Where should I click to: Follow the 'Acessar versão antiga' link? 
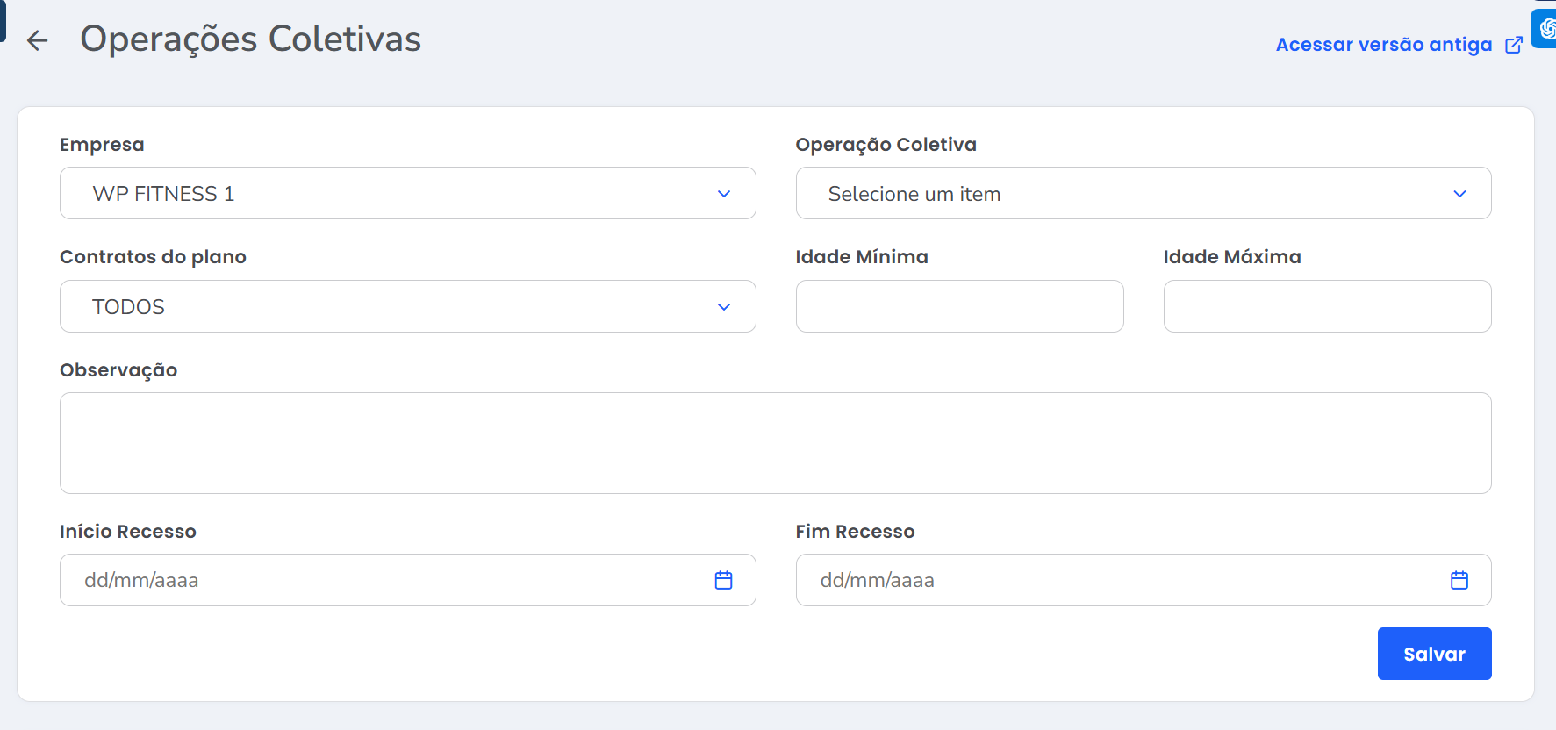(1383, 45)
